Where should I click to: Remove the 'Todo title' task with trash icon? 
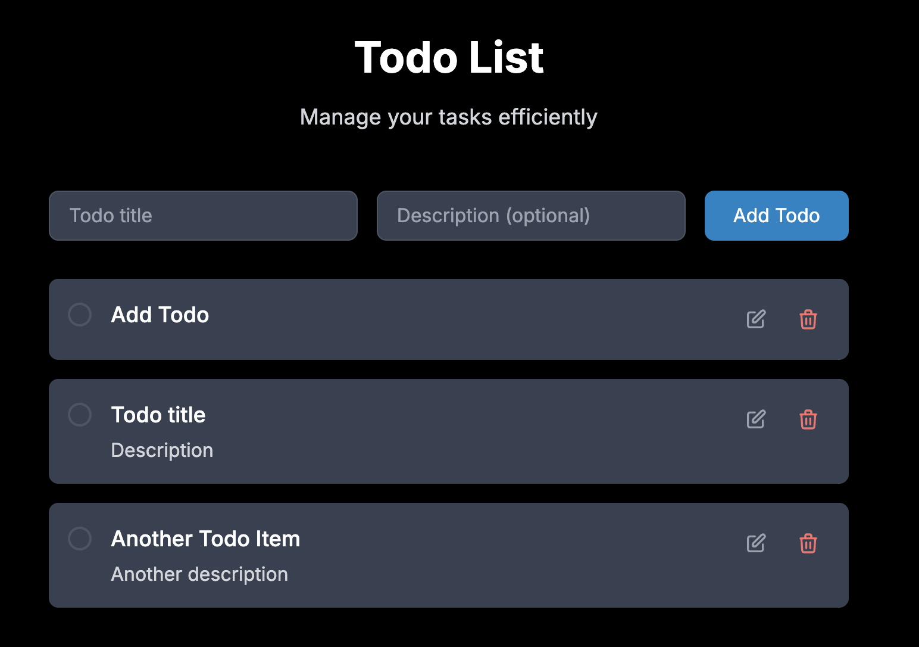[808, 419]
